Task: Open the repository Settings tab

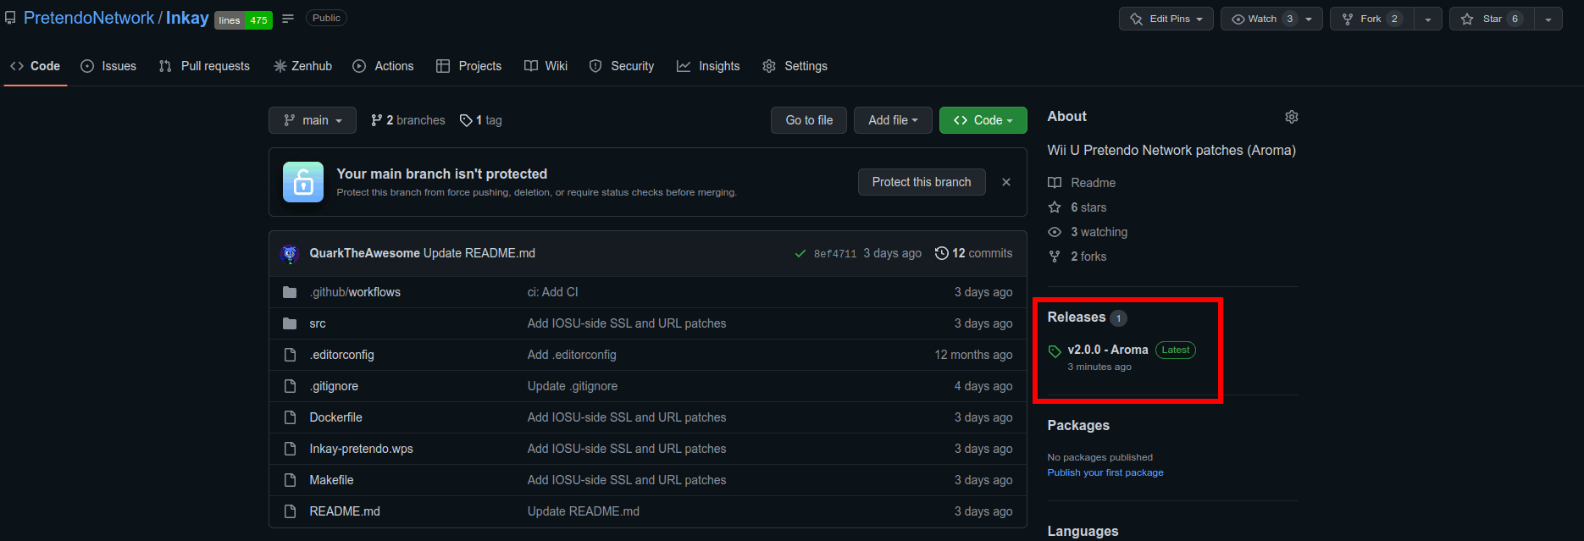Action: click(795, 66)
